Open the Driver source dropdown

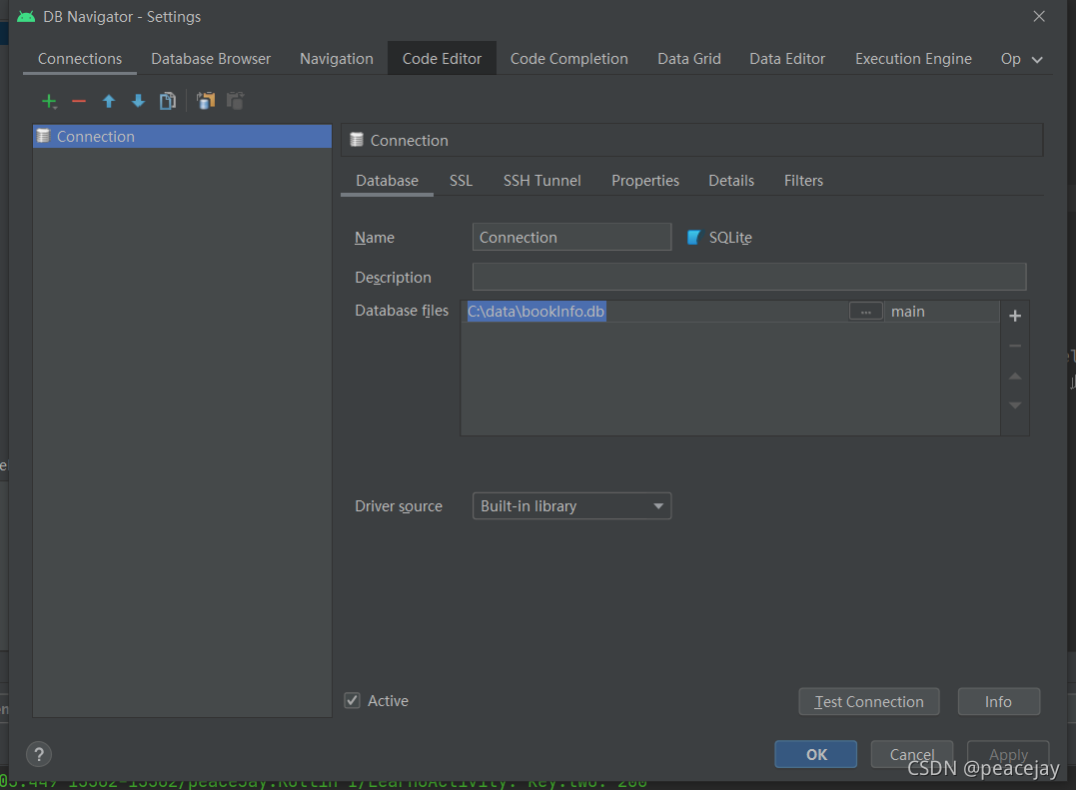tap(571, 506)
